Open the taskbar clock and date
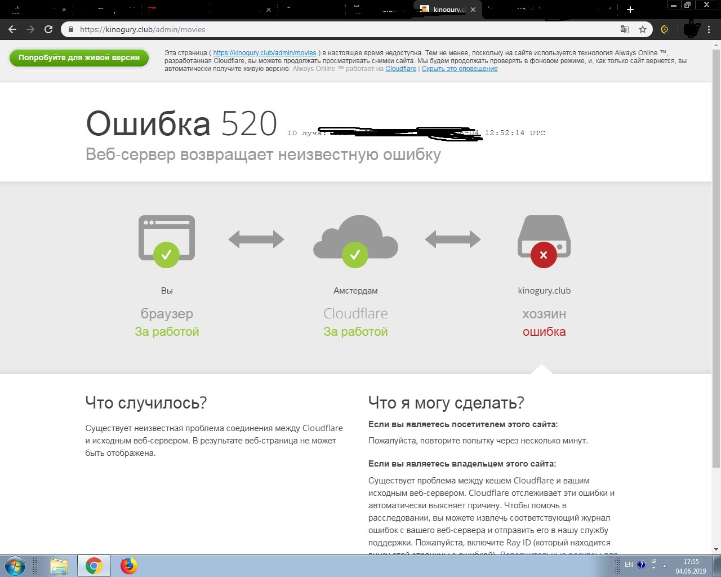 691,566
